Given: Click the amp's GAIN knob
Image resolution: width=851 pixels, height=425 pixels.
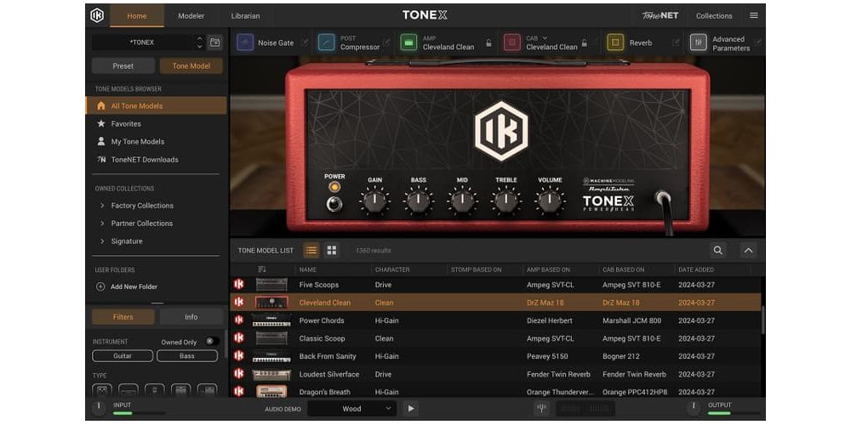Looking at the screenshot, I should tap(374, 201).
